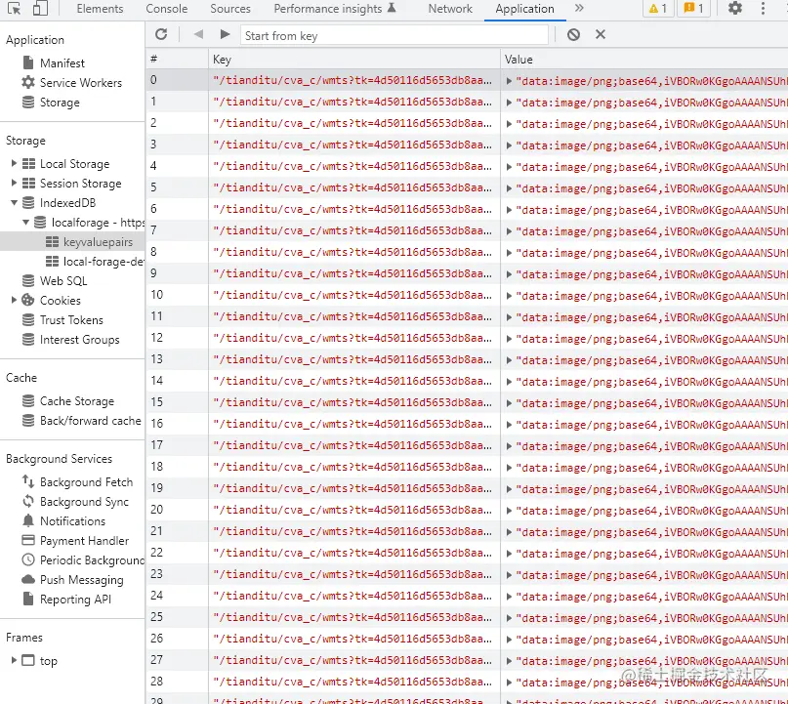Open Periodic Background Sync
The image size is (788, 704).
(92, 560)
